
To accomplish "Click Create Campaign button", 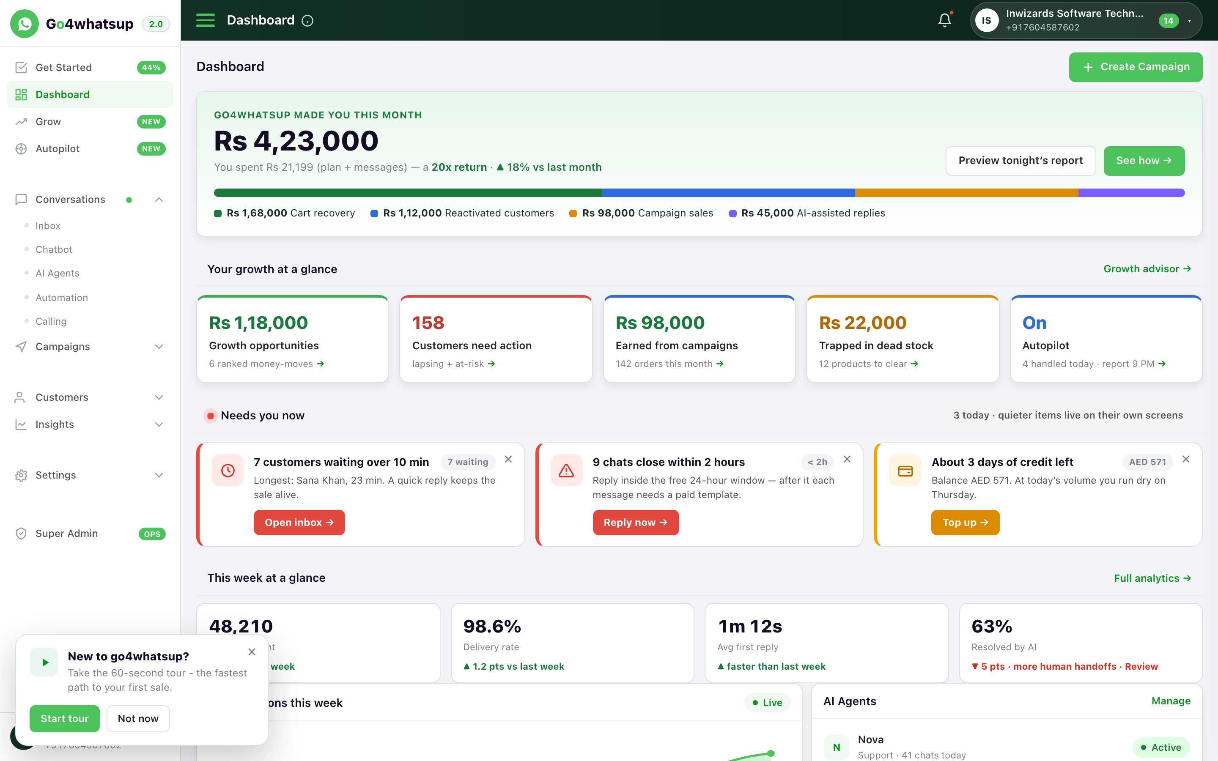I will 1136,67.
